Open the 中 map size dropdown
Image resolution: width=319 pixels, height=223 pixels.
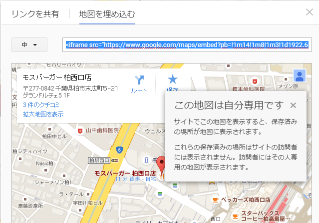click(29, 44)
